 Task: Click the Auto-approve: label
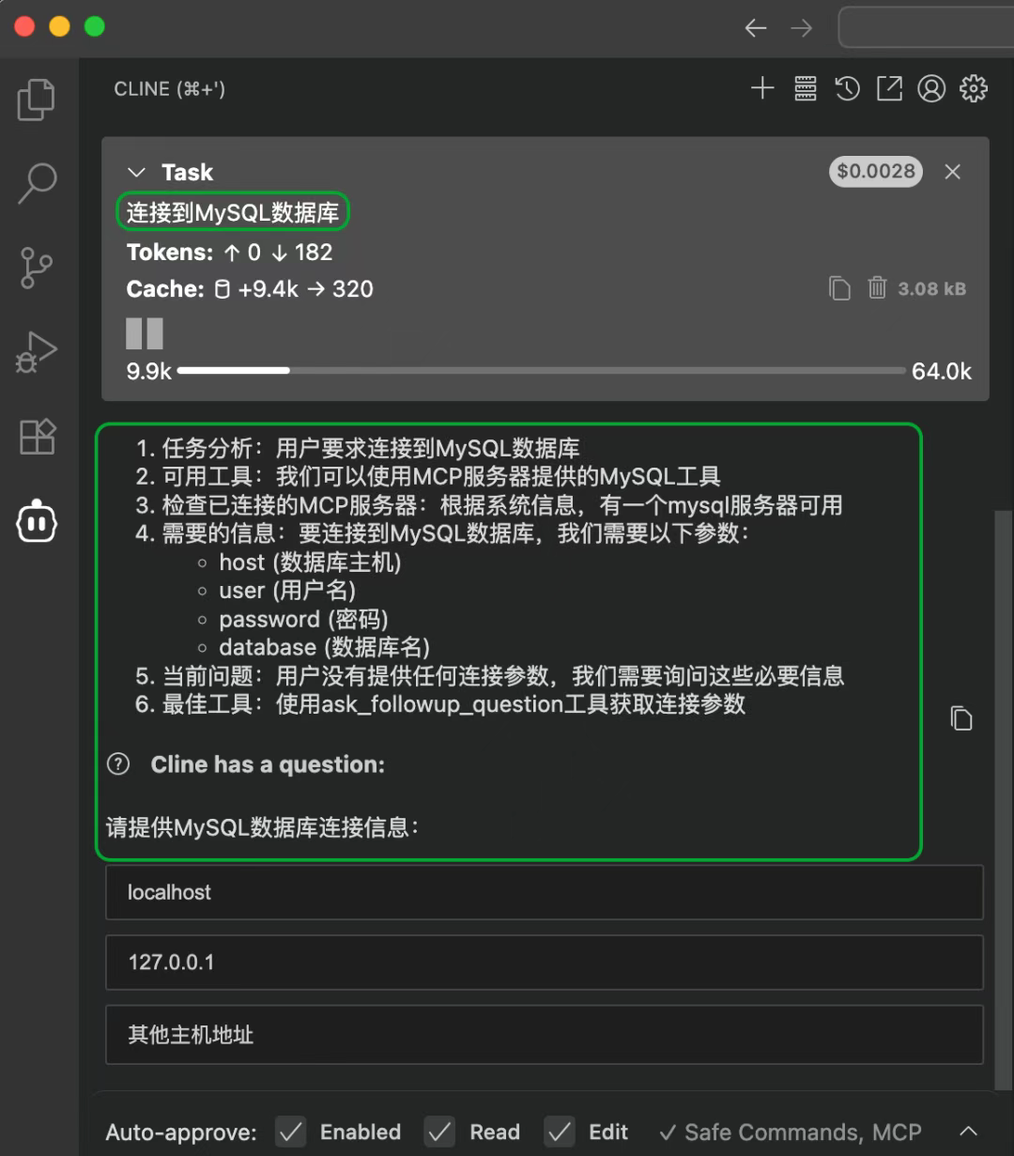click(180, 1132)
